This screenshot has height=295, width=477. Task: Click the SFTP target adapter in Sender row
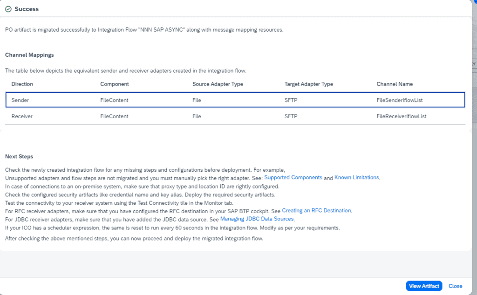[291, 100]
